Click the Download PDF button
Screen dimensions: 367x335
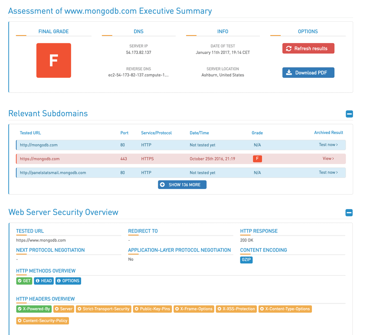coord(308,73)
